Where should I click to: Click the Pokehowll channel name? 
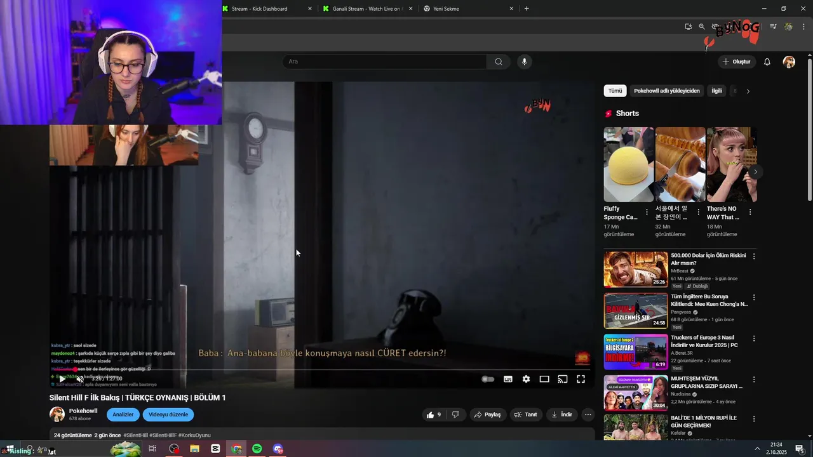83,411
